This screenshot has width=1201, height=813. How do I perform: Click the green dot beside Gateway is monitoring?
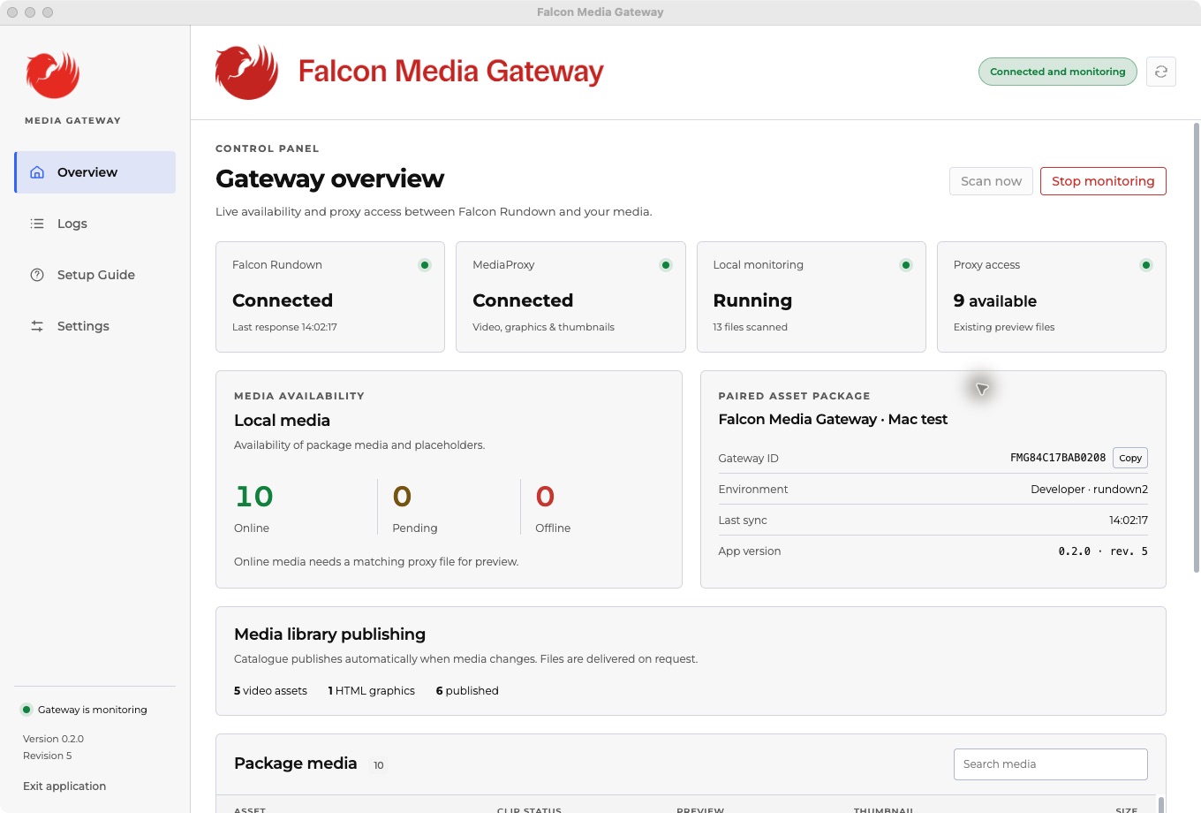pyautogui.click(x=26, y=710)
